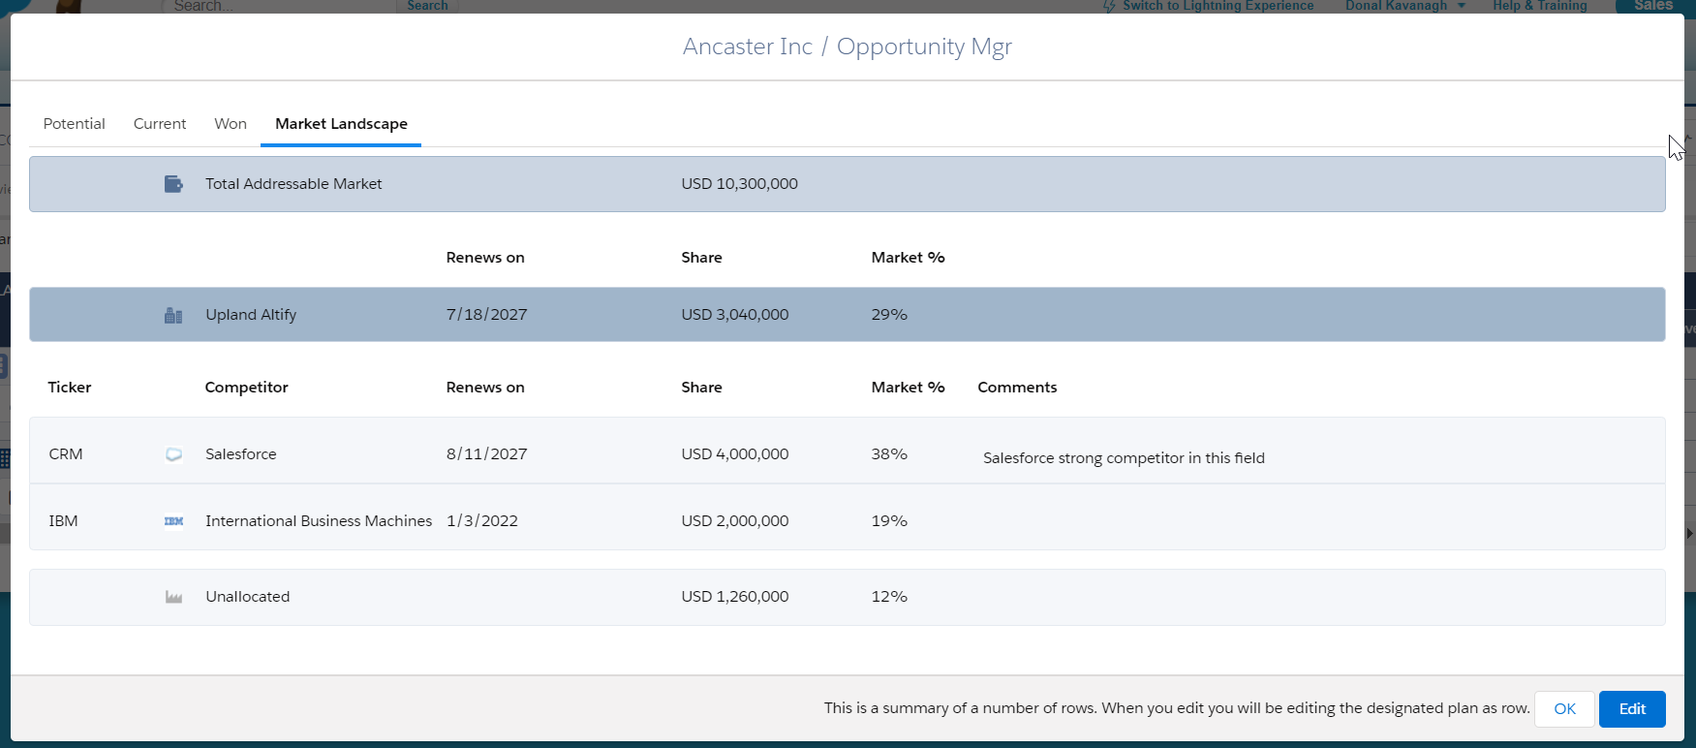Viewport: 1696px width, 748px height.
Task: Click the Sales app button
Action: 1653,6
